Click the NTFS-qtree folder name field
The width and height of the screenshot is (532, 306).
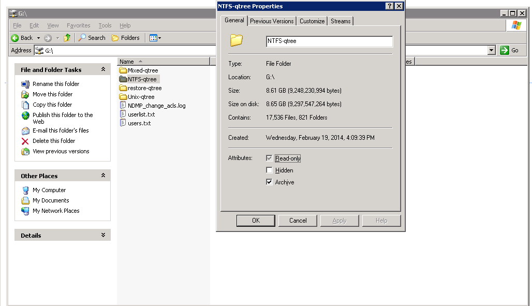pyautogui.click(x=329, y=41)
